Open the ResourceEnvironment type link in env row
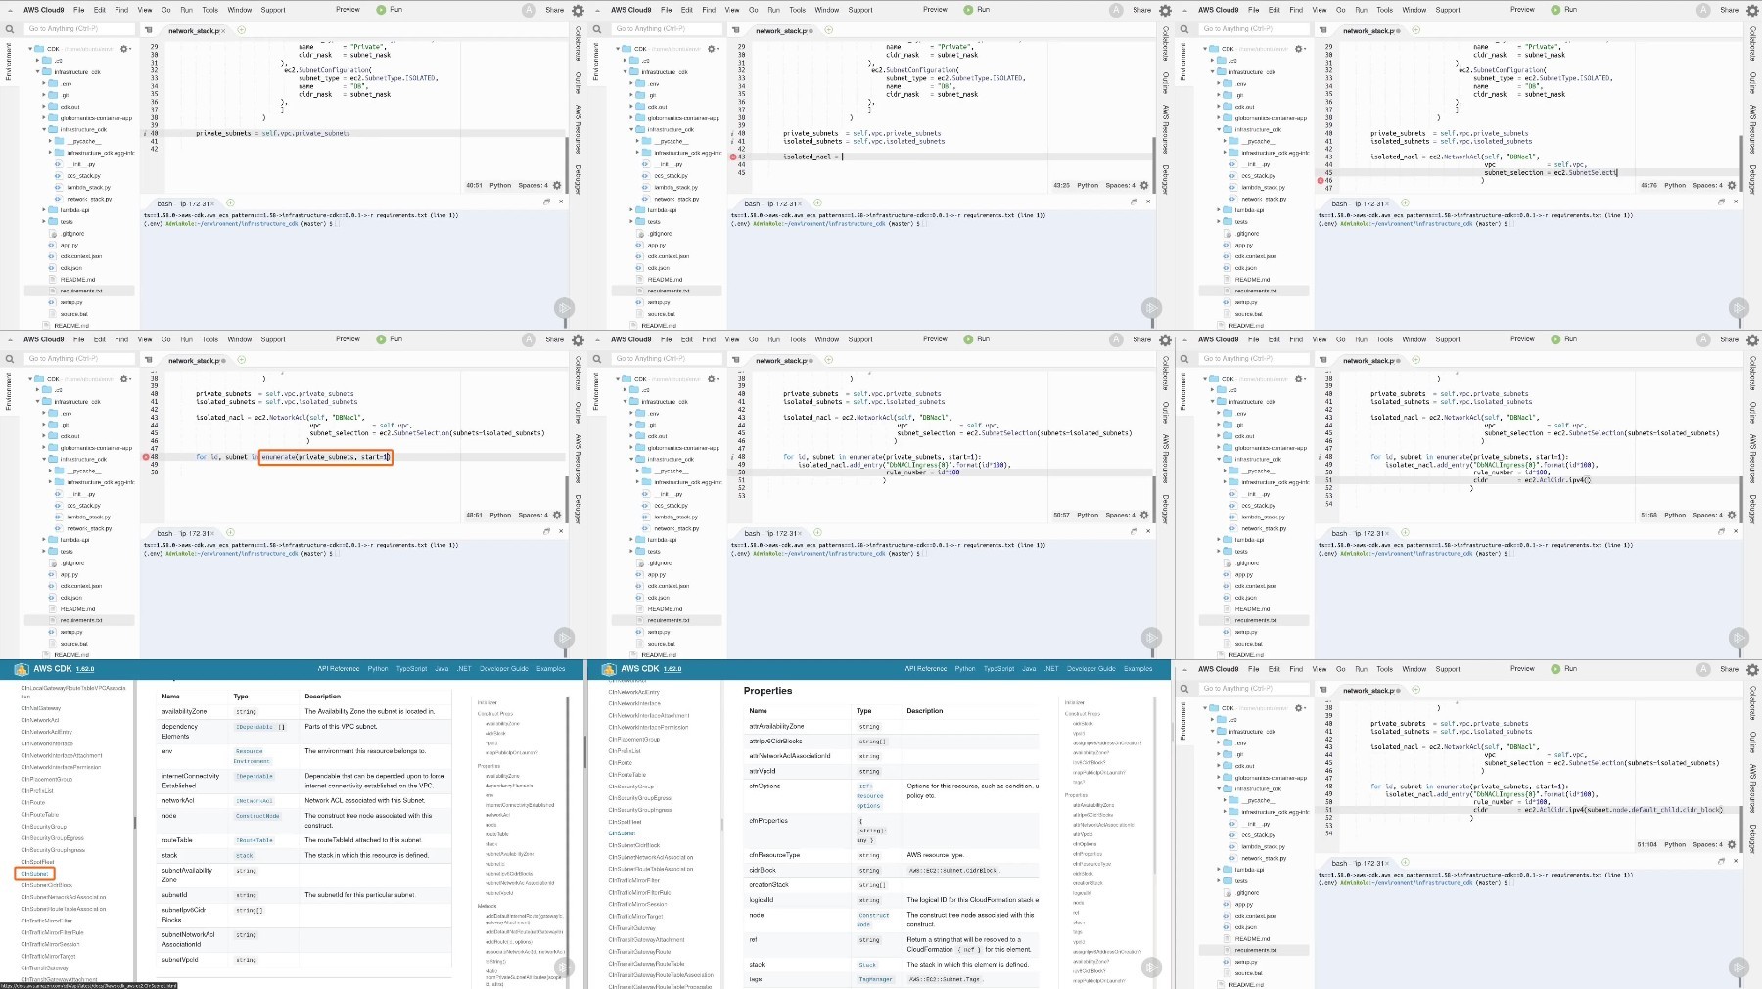This screenshot has width=1762, height=989. [x=251, y=756]
